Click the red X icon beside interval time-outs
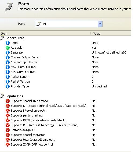This screenshot has width=139, height=152. pyautogui.click(x=8, y=111)
